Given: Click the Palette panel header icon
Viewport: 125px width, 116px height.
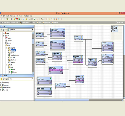Looking at the screenshot, I should point(3,76).
